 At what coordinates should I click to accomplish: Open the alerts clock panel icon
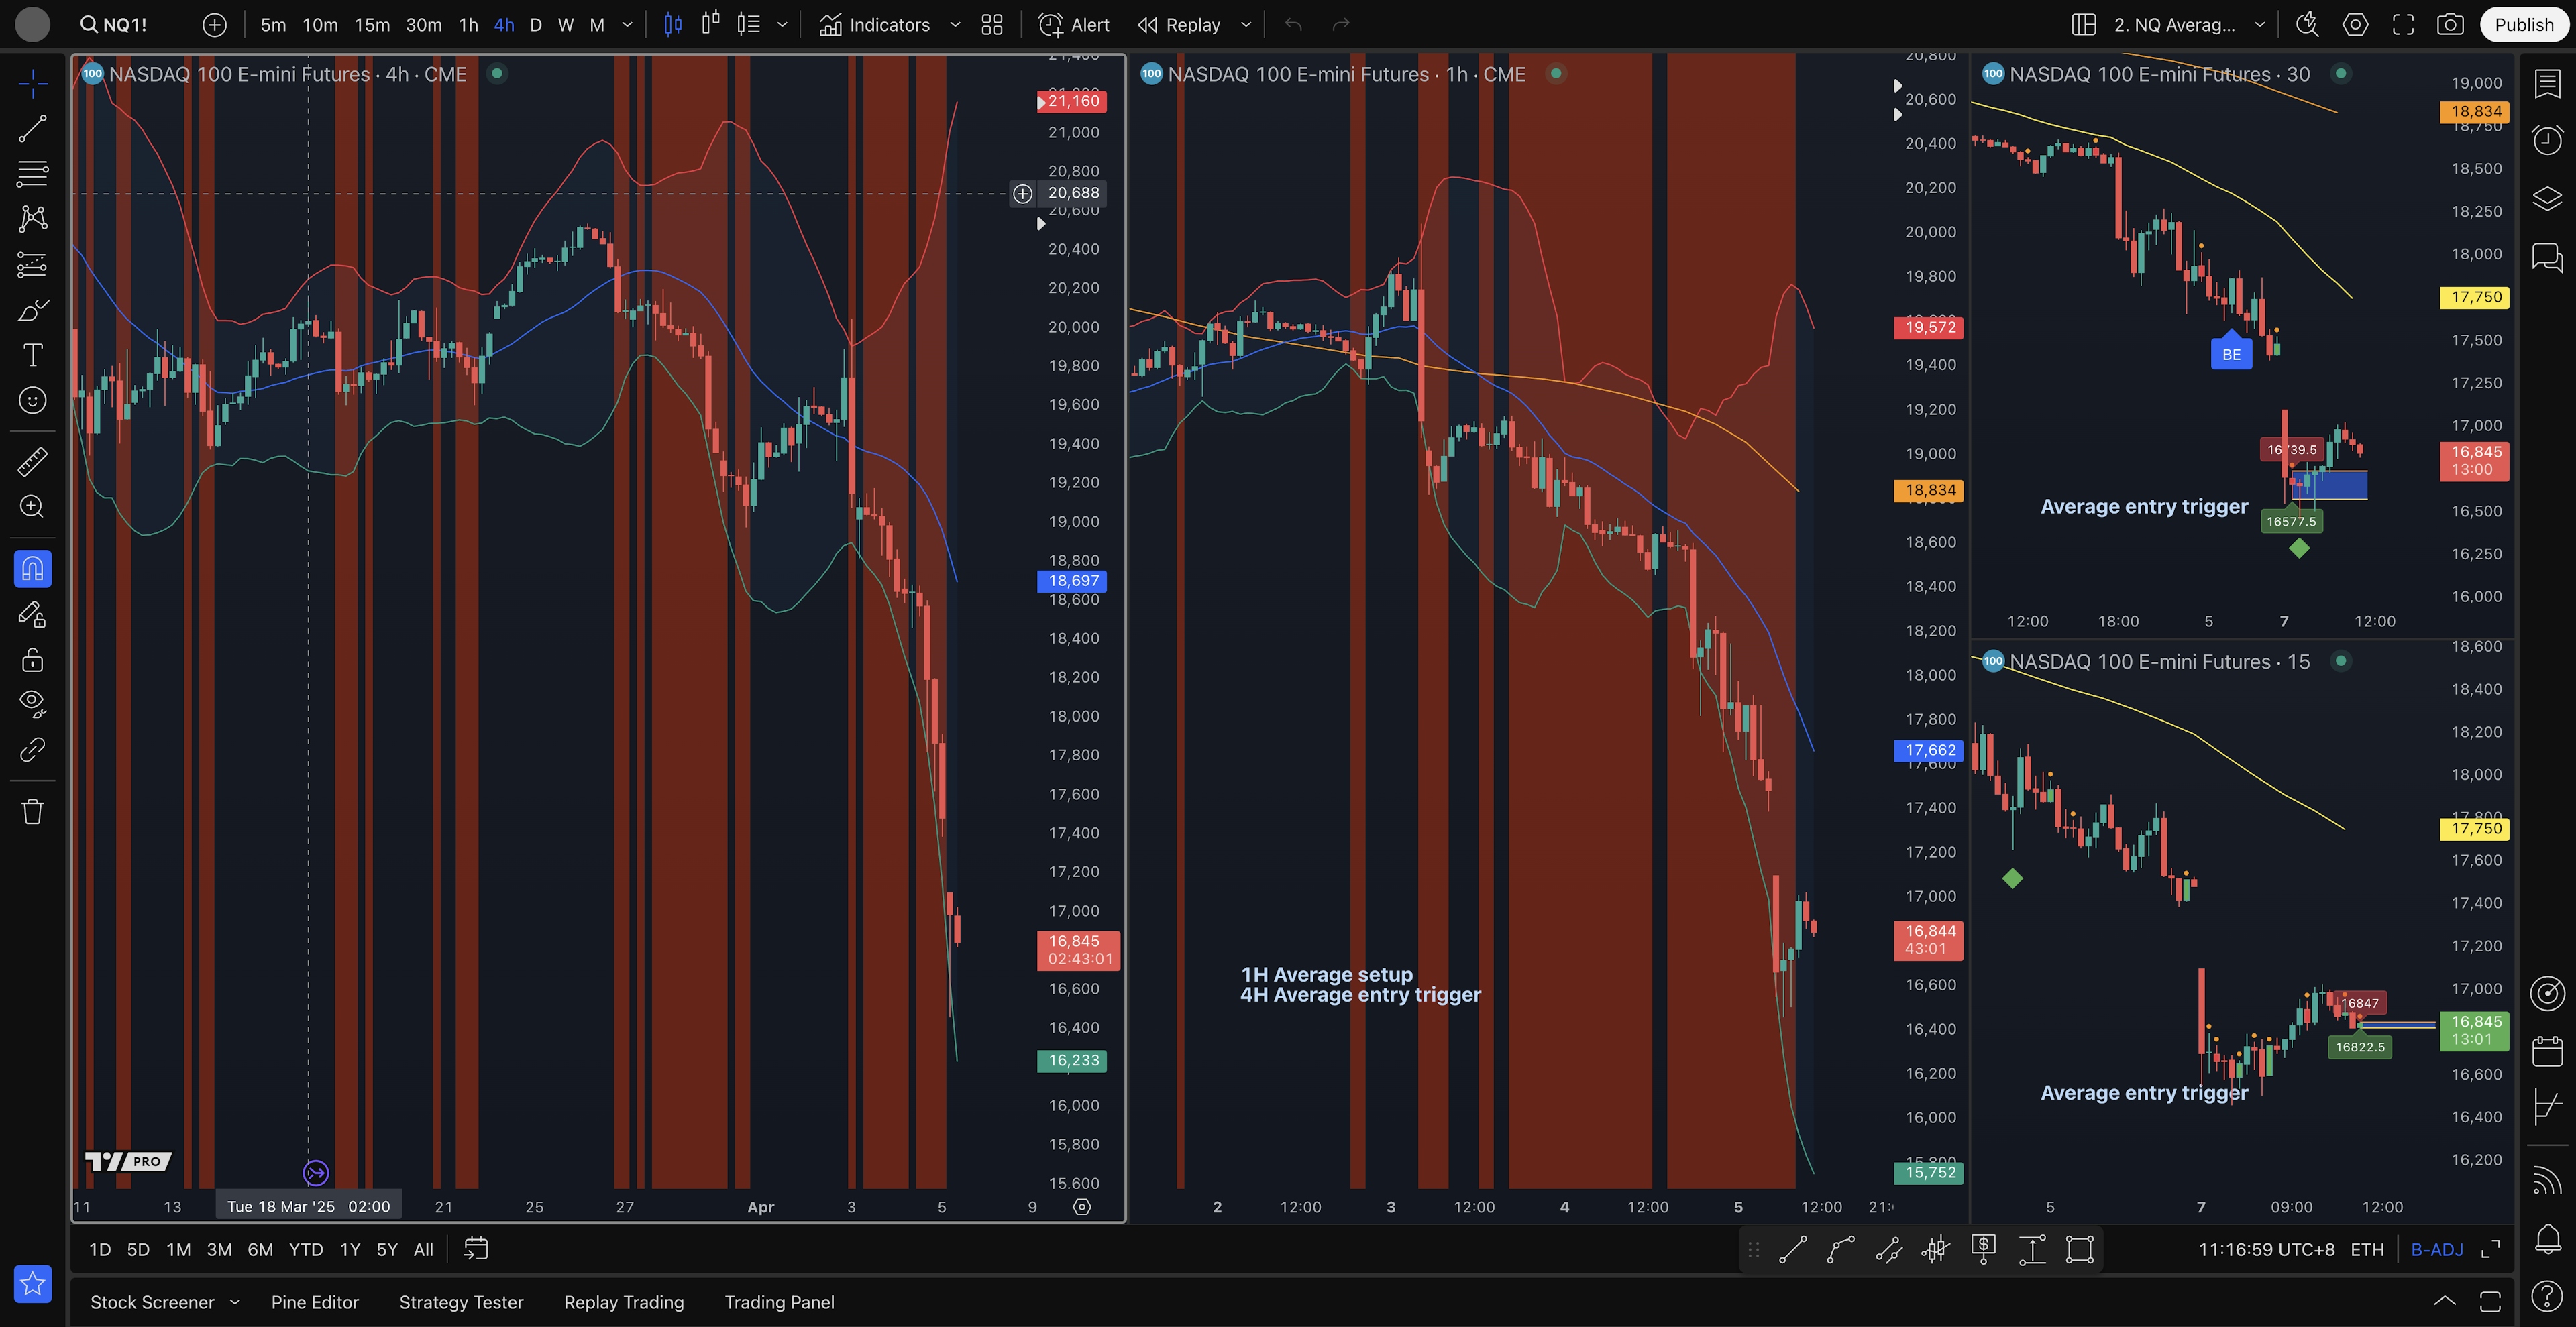coord(2547,140)
